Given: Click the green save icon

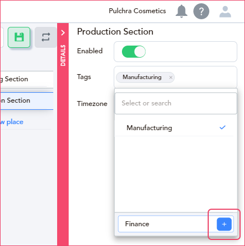Looking at the screenshot, I should click(19, 37).
